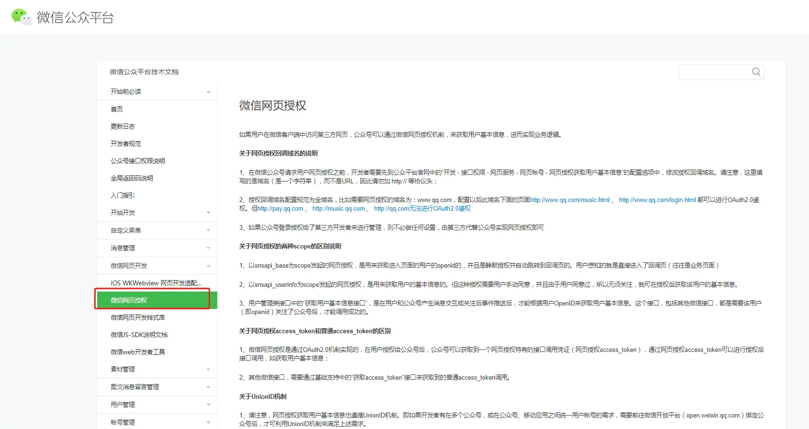Expand the 自定义菜单 section arrow
Image resolution: width=809 pixels, height=429 pixels.
point(209,230)
